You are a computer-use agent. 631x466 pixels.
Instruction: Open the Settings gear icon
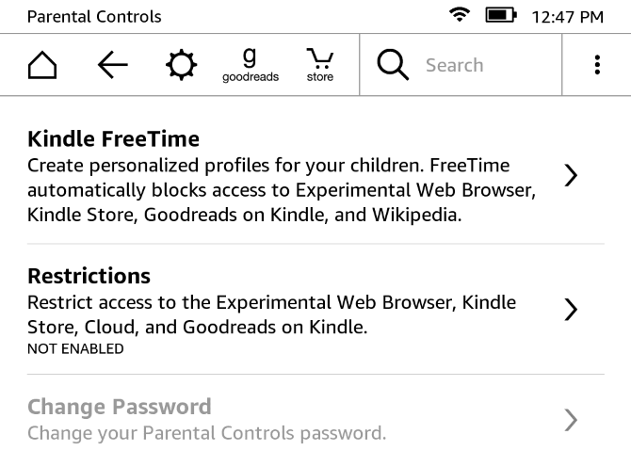[181, 65]
